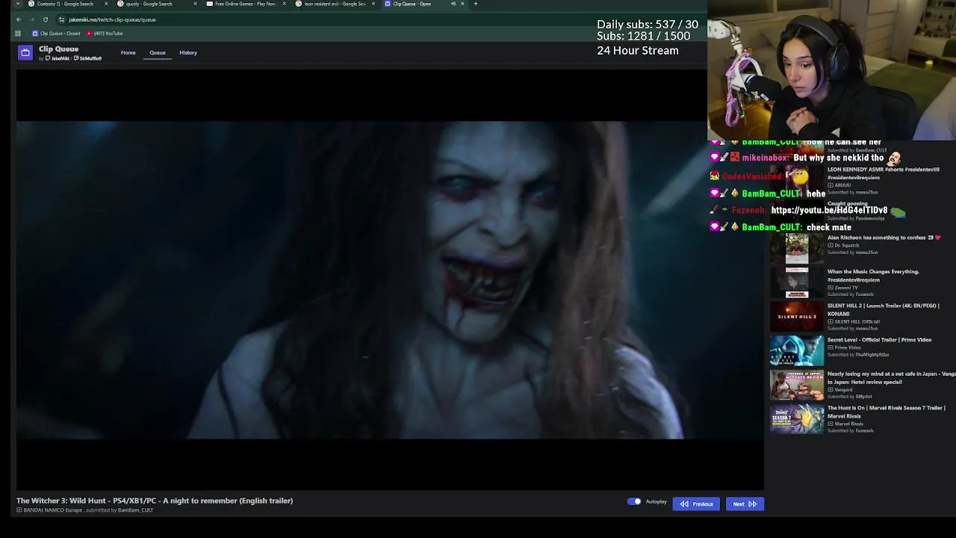The width and height of the screenshot is (956, 538).
Task: Click 'The Hunt Is On | Marvel Rivals' title
Action: tap(887, 412)
